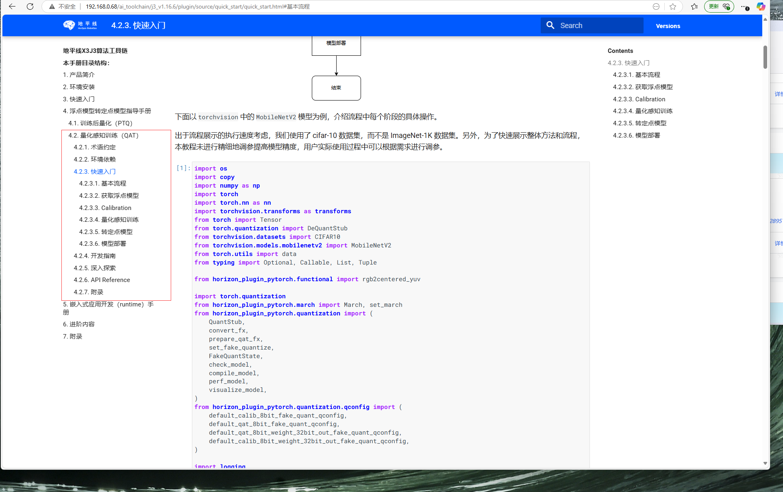783x492 pixels.
Task: Click the page refresh icon
Action: [x=30, y=7]
